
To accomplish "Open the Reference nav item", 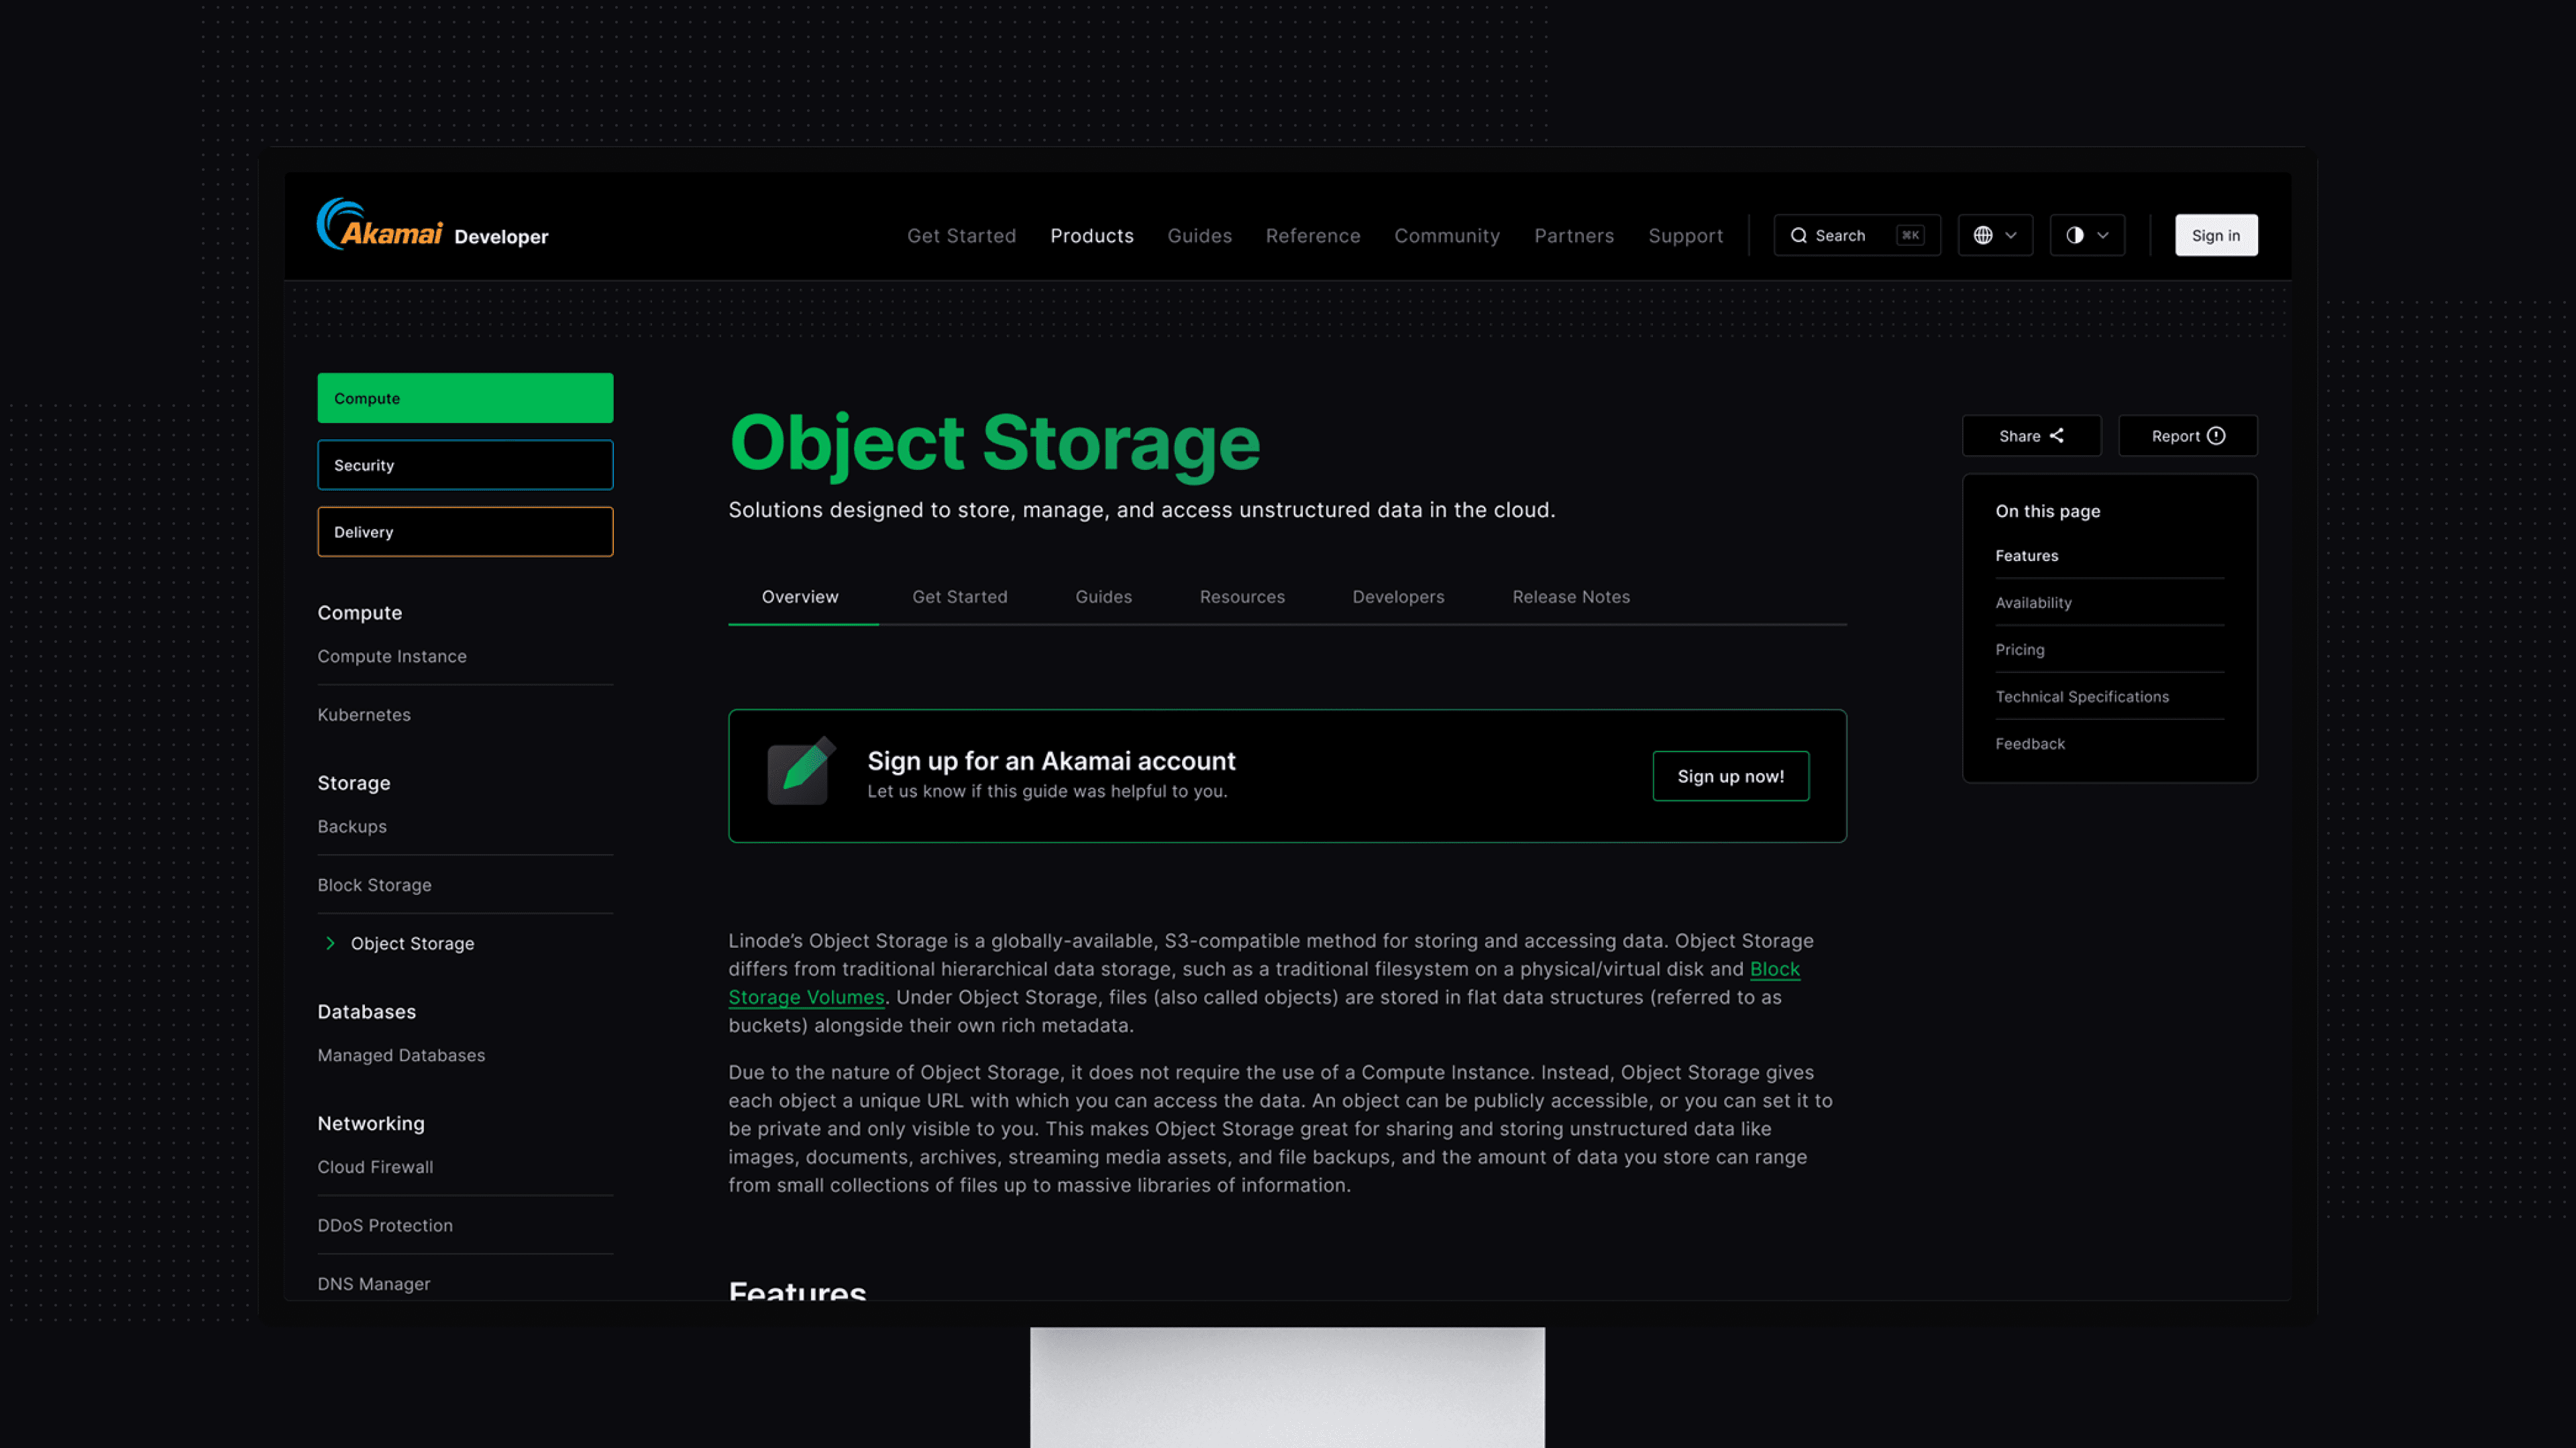I will (x=1312, y=236).
